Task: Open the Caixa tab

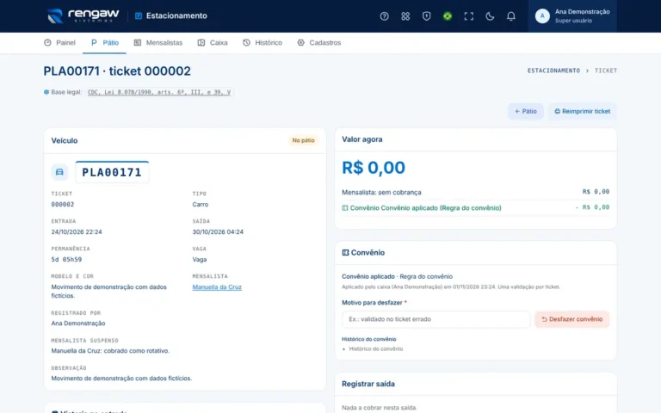Action: pos(213,42)
